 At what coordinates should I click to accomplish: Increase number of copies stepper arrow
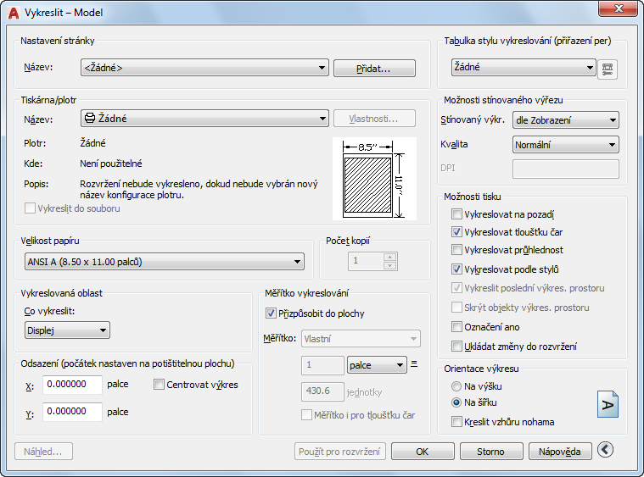point(389,258)
